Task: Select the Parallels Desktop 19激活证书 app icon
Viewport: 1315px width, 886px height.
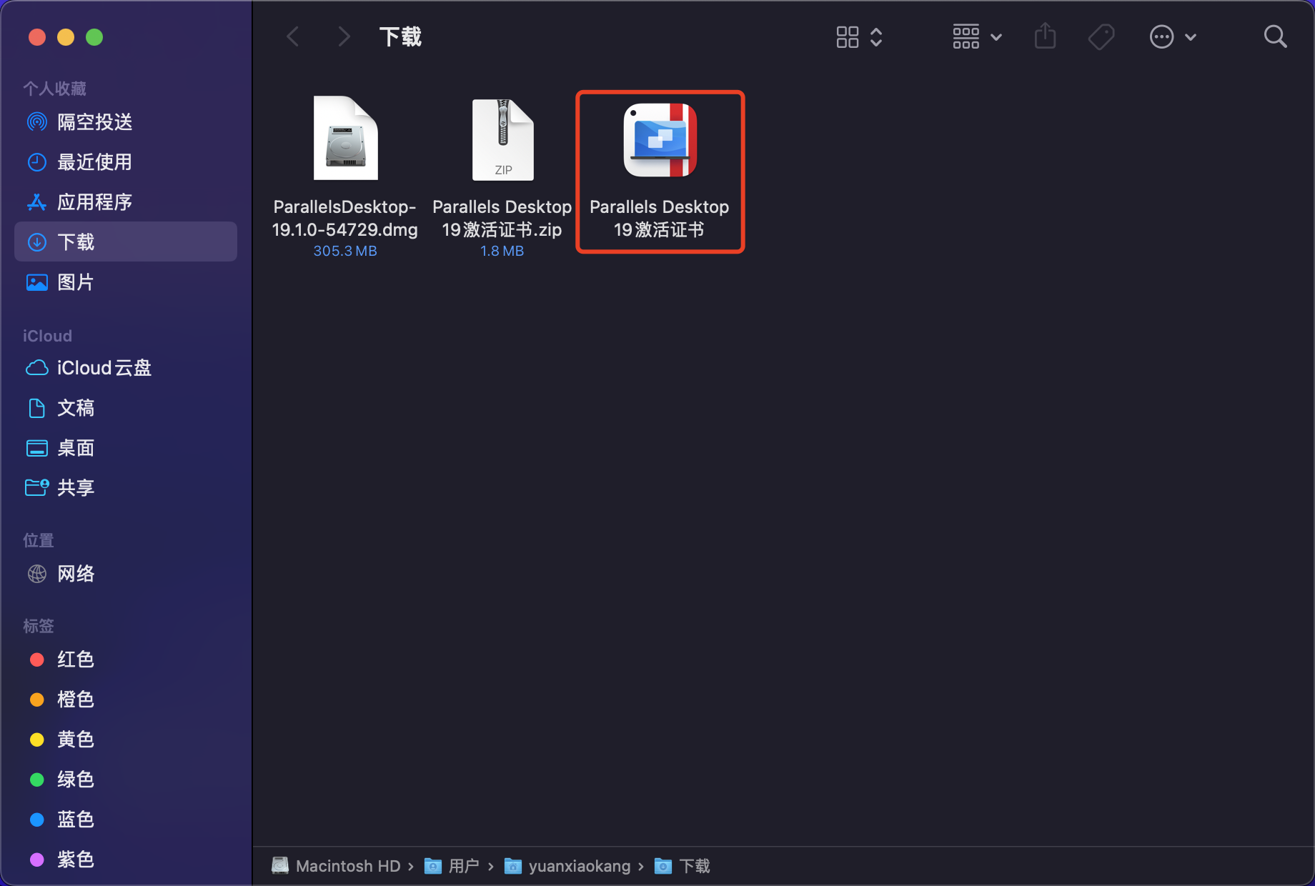Action: (x=660, y=140)
